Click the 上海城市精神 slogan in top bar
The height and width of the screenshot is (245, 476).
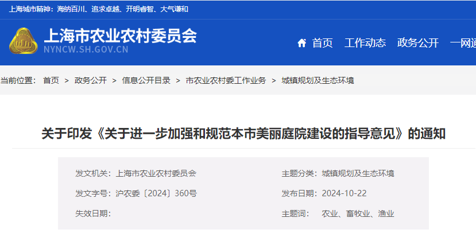[99, 9]
